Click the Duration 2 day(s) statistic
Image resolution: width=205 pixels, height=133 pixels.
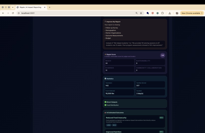(x=150, y=92)
